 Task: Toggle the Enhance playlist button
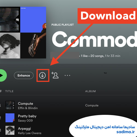[24, 75]
